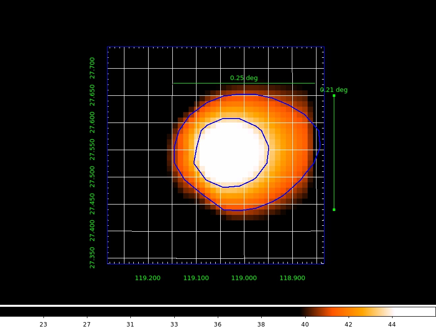
Task: Click colorbar value 36
Action: point(218,325)
